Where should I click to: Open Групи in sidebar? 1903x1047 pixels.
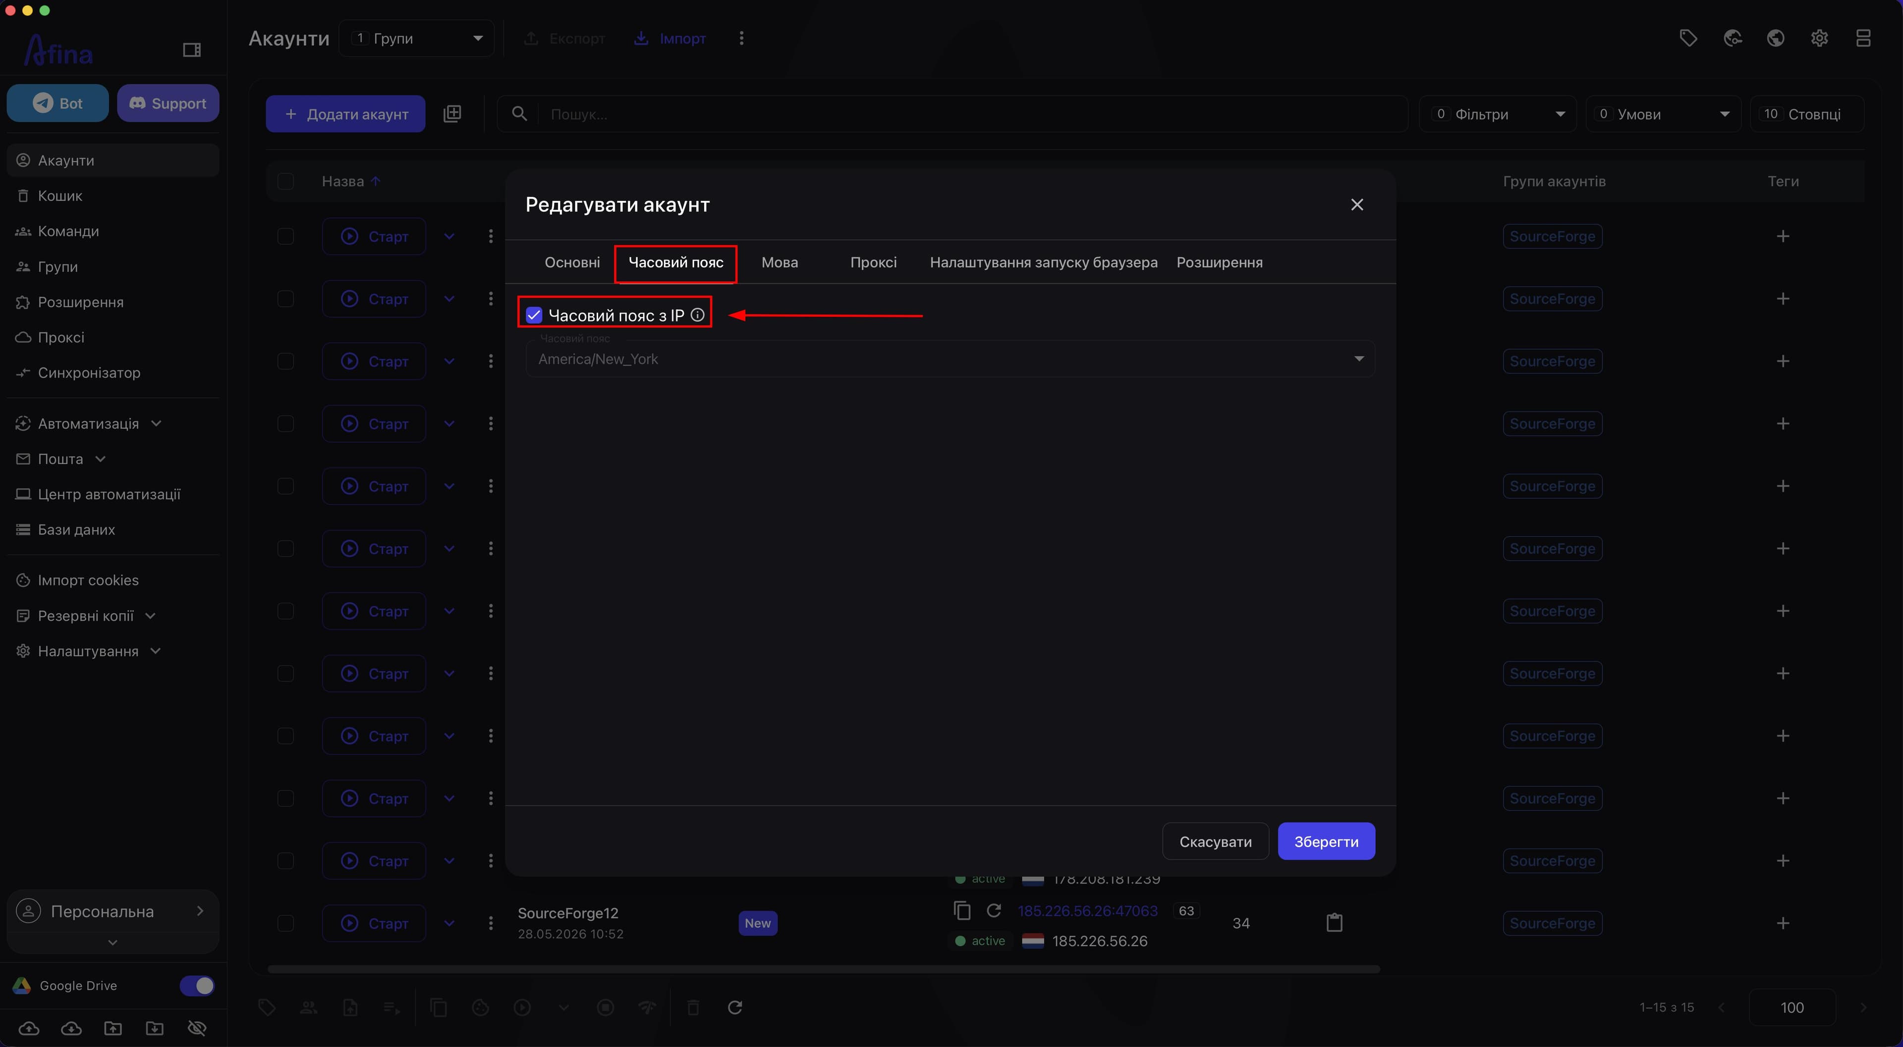pyautogui.click(x=113, y=266)
